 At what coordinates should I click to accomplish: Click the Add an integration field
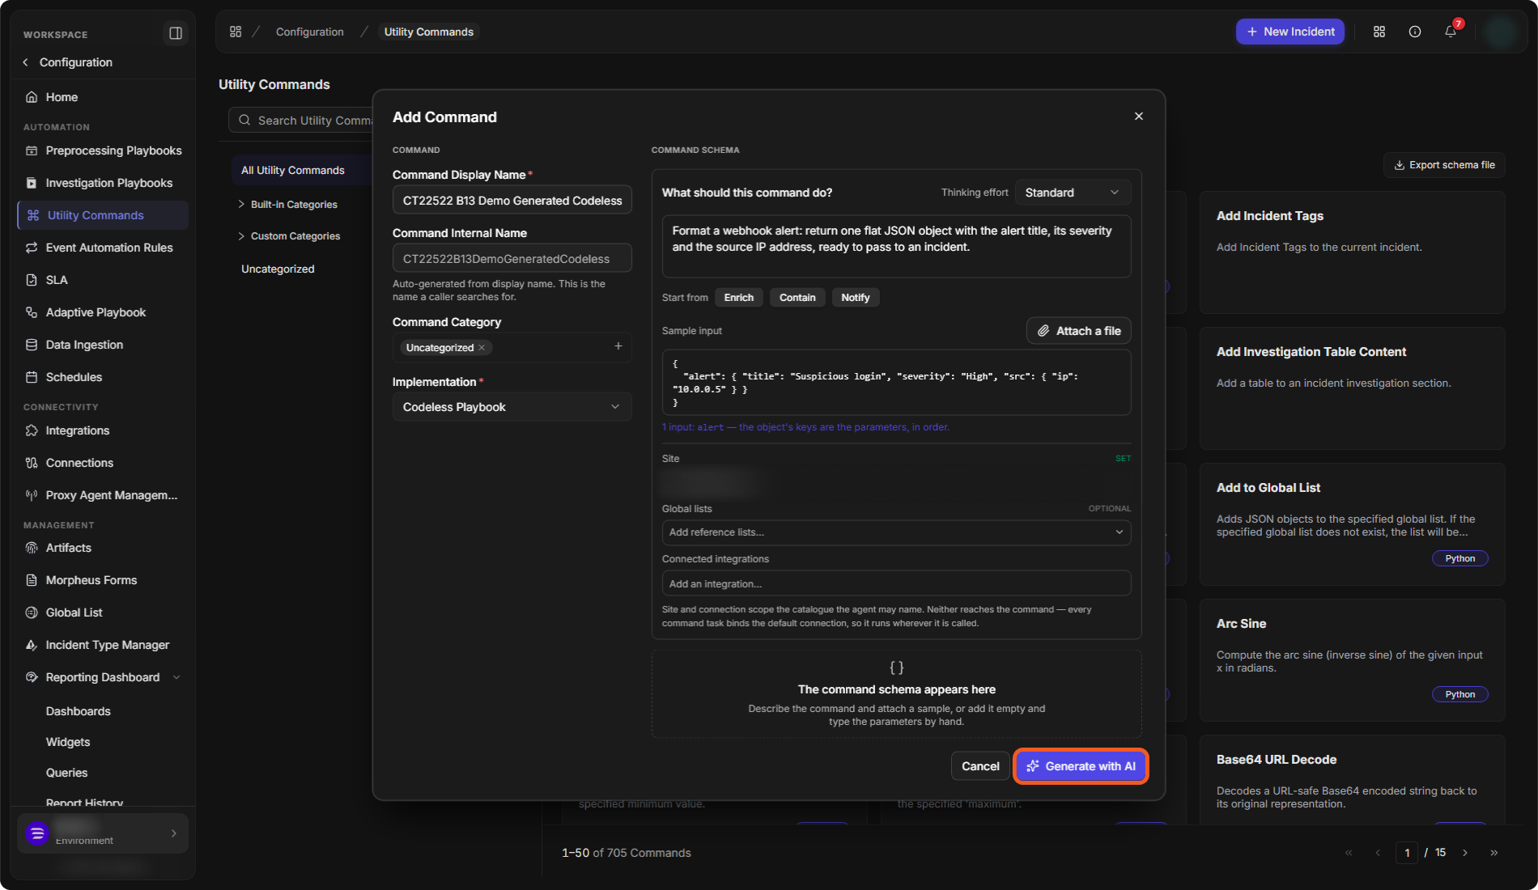[x=896, y=583]
